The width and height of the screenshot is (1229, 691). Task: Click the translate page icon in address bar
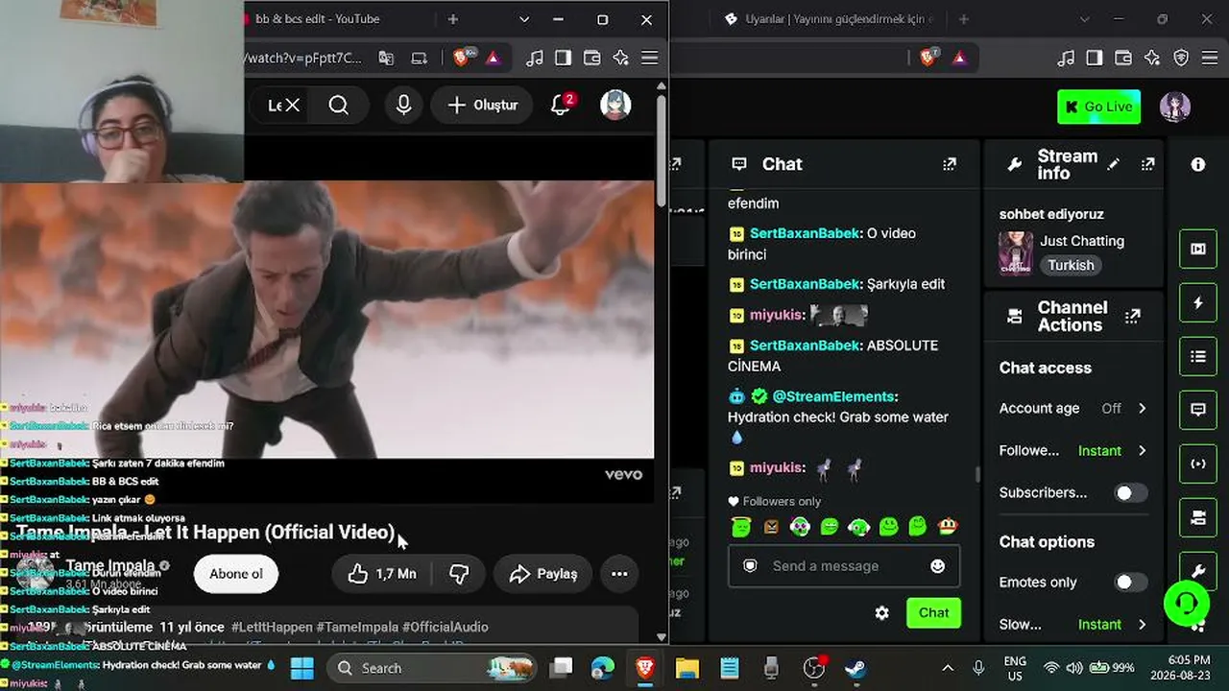386,58
